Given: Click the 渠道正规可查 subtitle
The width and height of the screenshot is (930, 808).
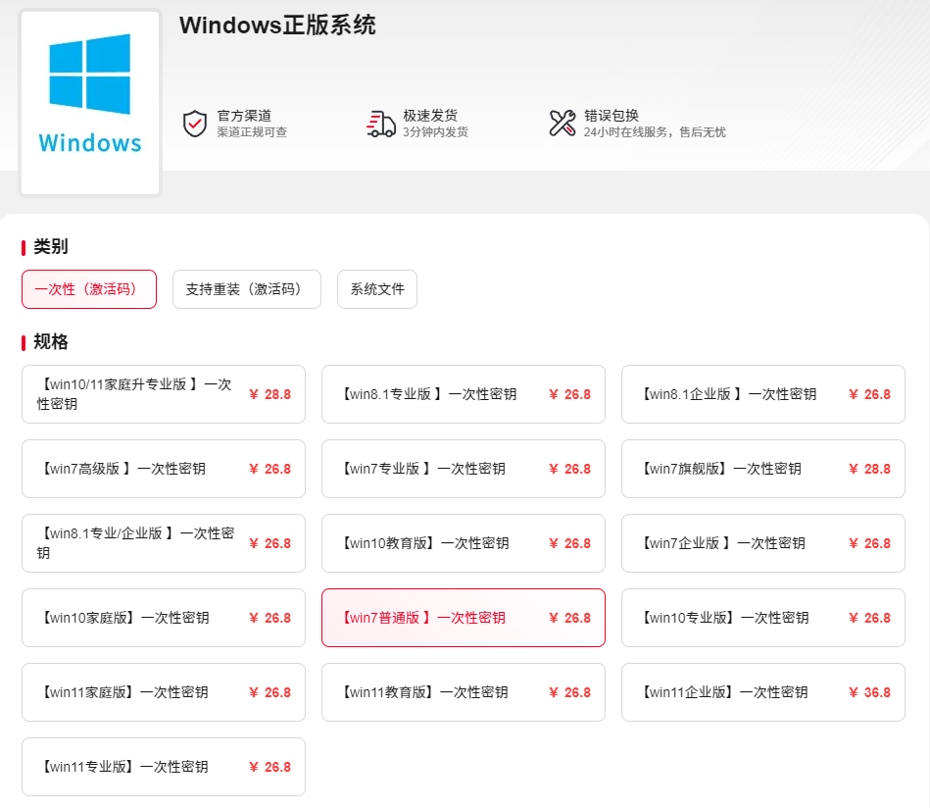Looking at the screenshot, I should pyautogui.click(x=252, y=131).
